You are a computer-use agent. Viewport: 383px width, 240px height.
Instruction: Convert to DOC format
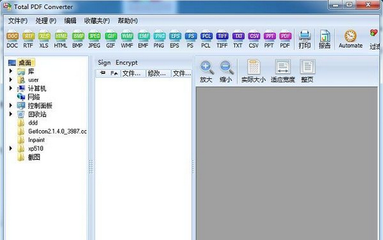click(x=12, y=40)
